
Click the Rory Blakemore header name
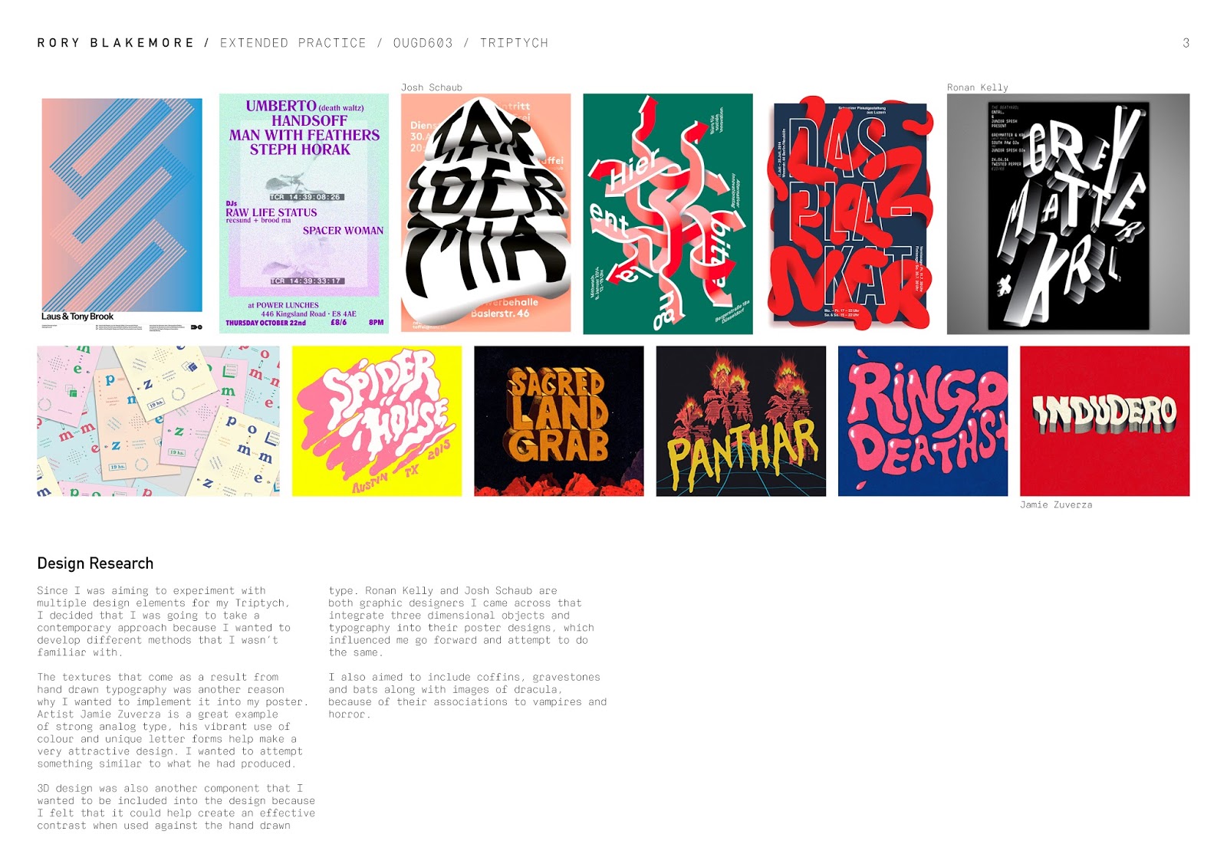click(x=116, y=43)
